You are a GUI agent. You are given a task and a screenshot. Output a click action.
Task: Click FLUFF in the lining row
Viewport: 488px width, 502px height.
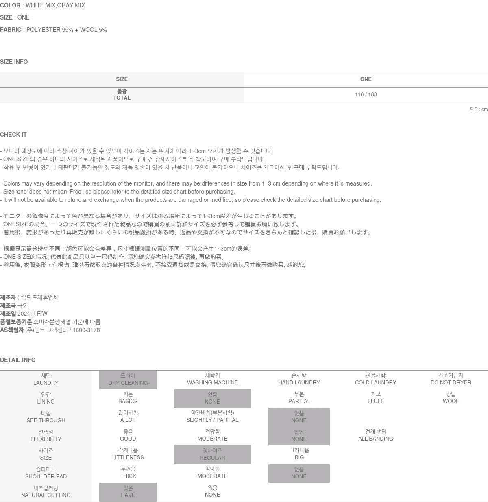(x=375, y=398)
